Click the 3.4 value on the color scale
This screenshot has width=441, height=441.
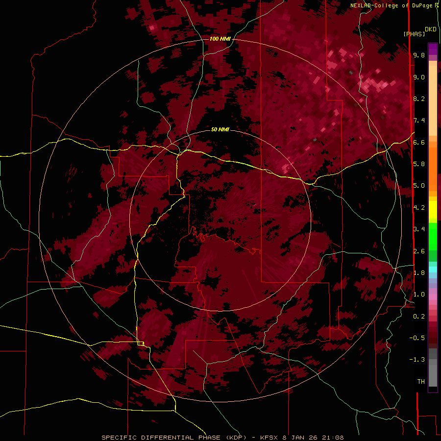click(419, 229)
